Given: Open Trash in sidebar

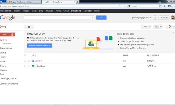Looking at the screenshot, I should pos(2,75).
